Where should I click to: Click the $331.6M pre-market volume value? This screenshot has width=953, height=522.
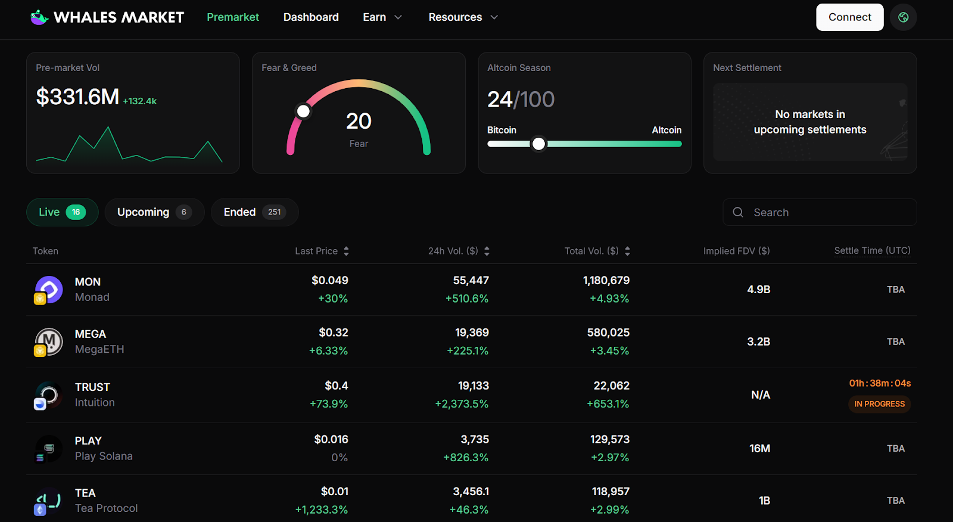(x=77, y=97)
